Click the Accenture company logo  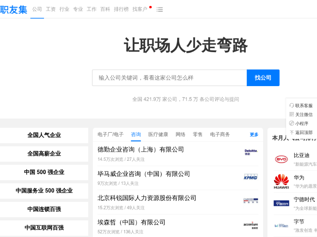pos(250,225)
